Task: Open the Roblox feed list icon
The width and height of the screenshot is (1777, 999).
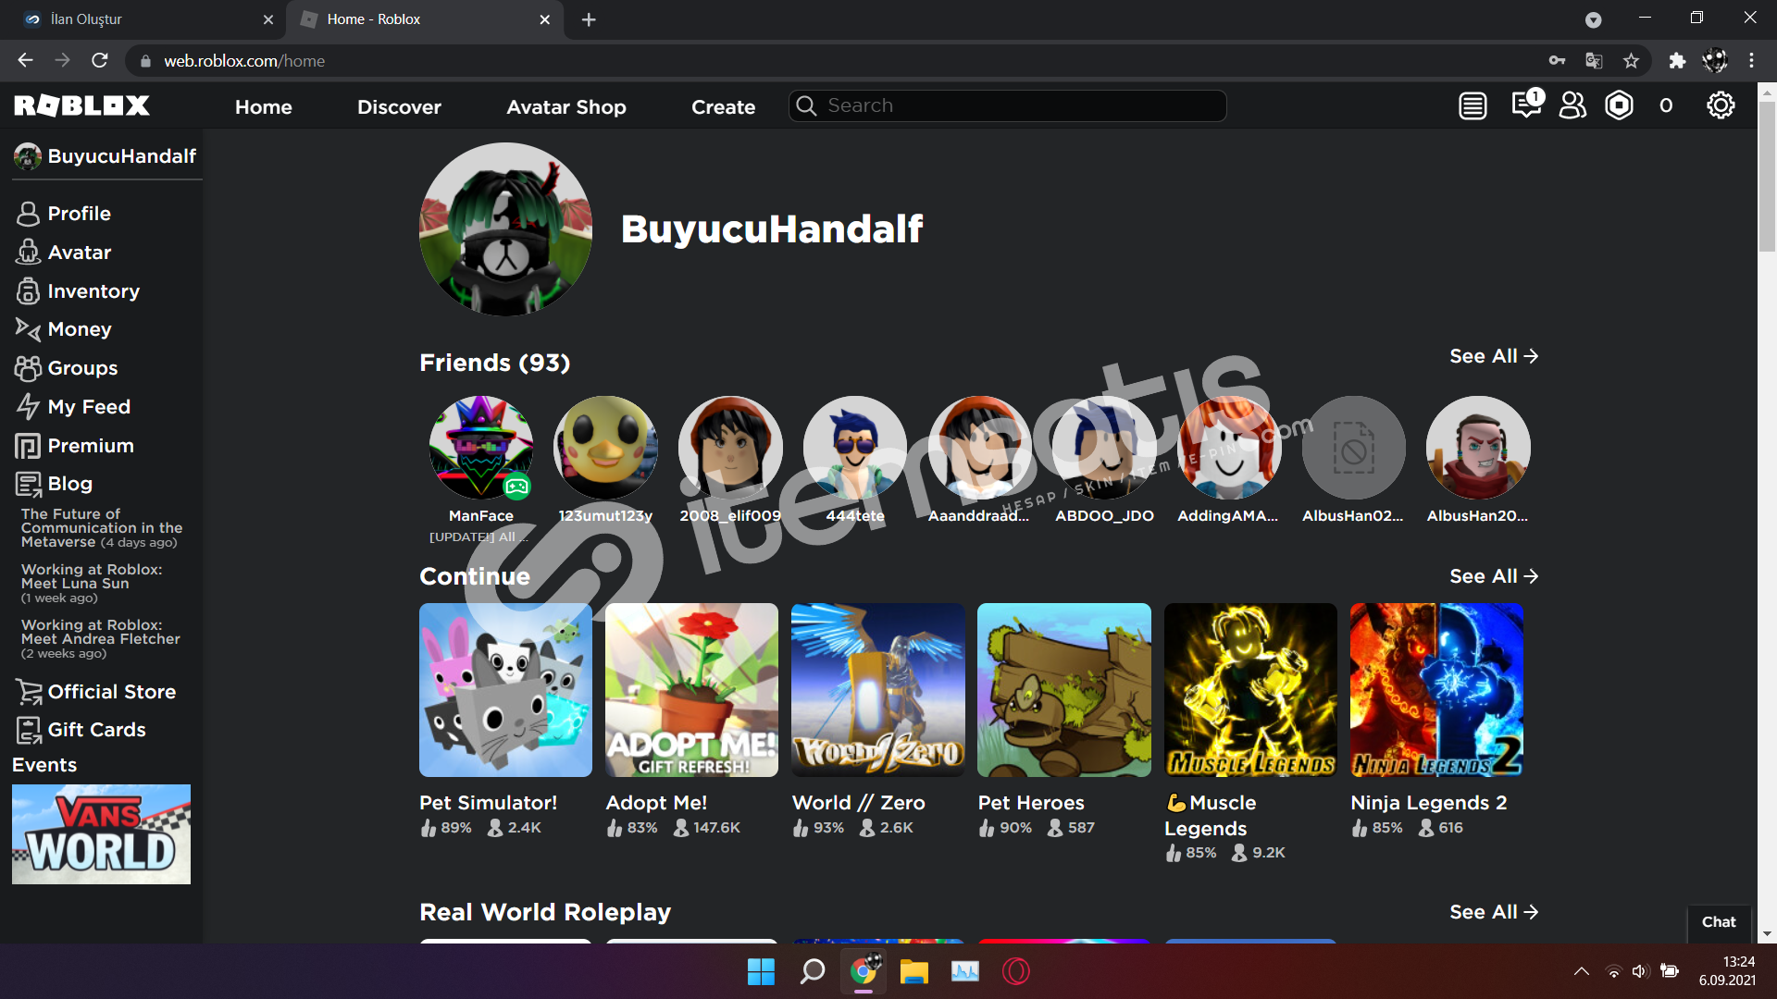Action: pyautogui.click(x=1473, y=106)
